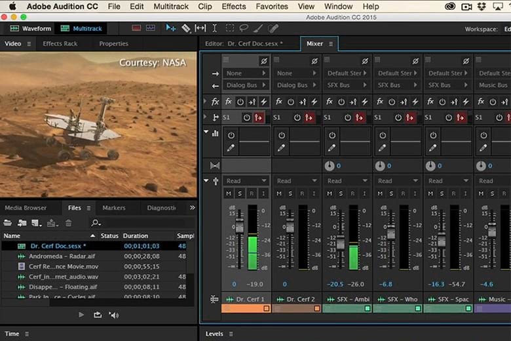Select the Razor tool in toolbar
Image resolution: width=511 pixels, height=341 pixels.
tap(186, 28)
